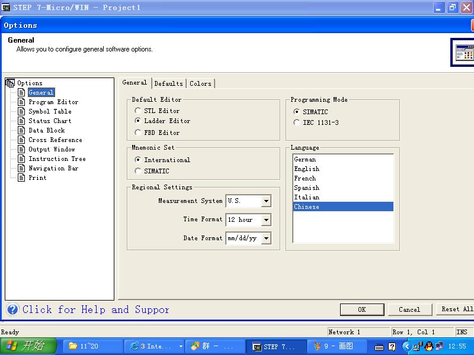474x355 pixels.
Task: Click the Reset All button
Action: pos(455,309)
